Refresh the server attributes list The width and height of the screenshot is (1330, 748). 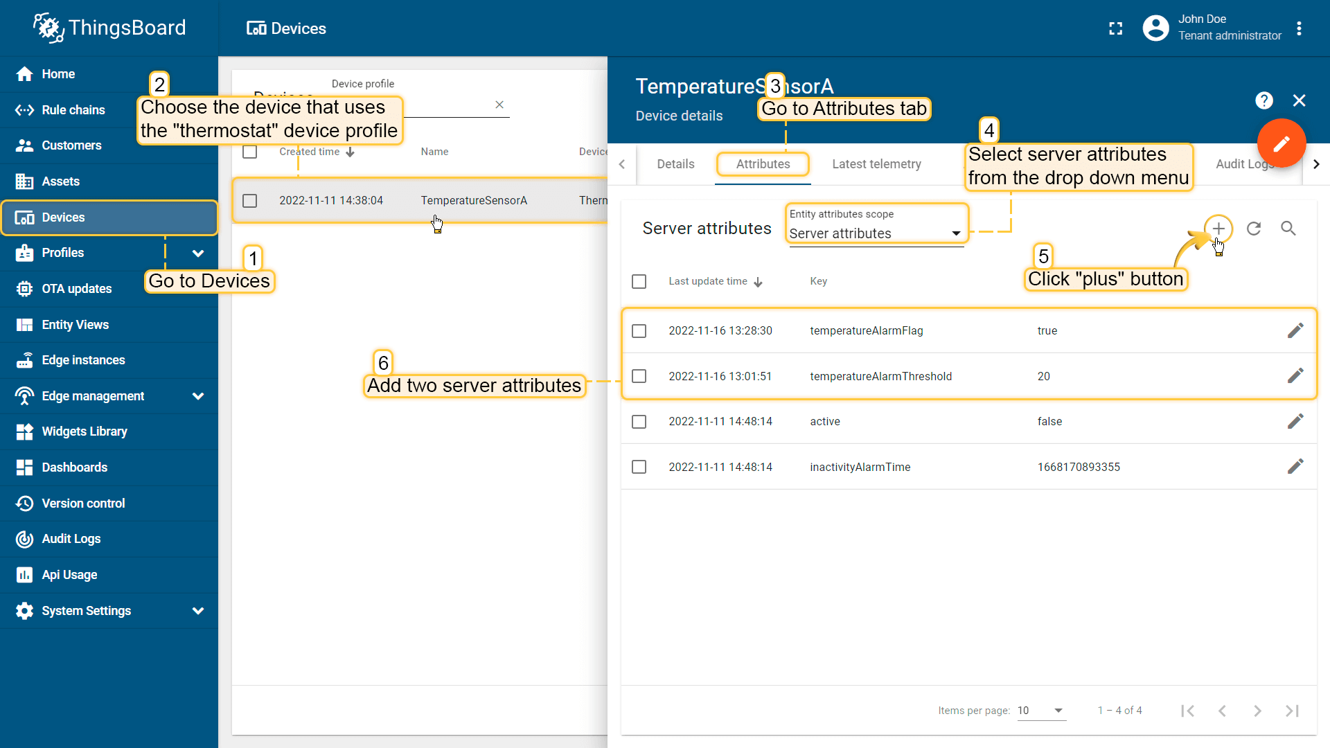point(1254,229)
